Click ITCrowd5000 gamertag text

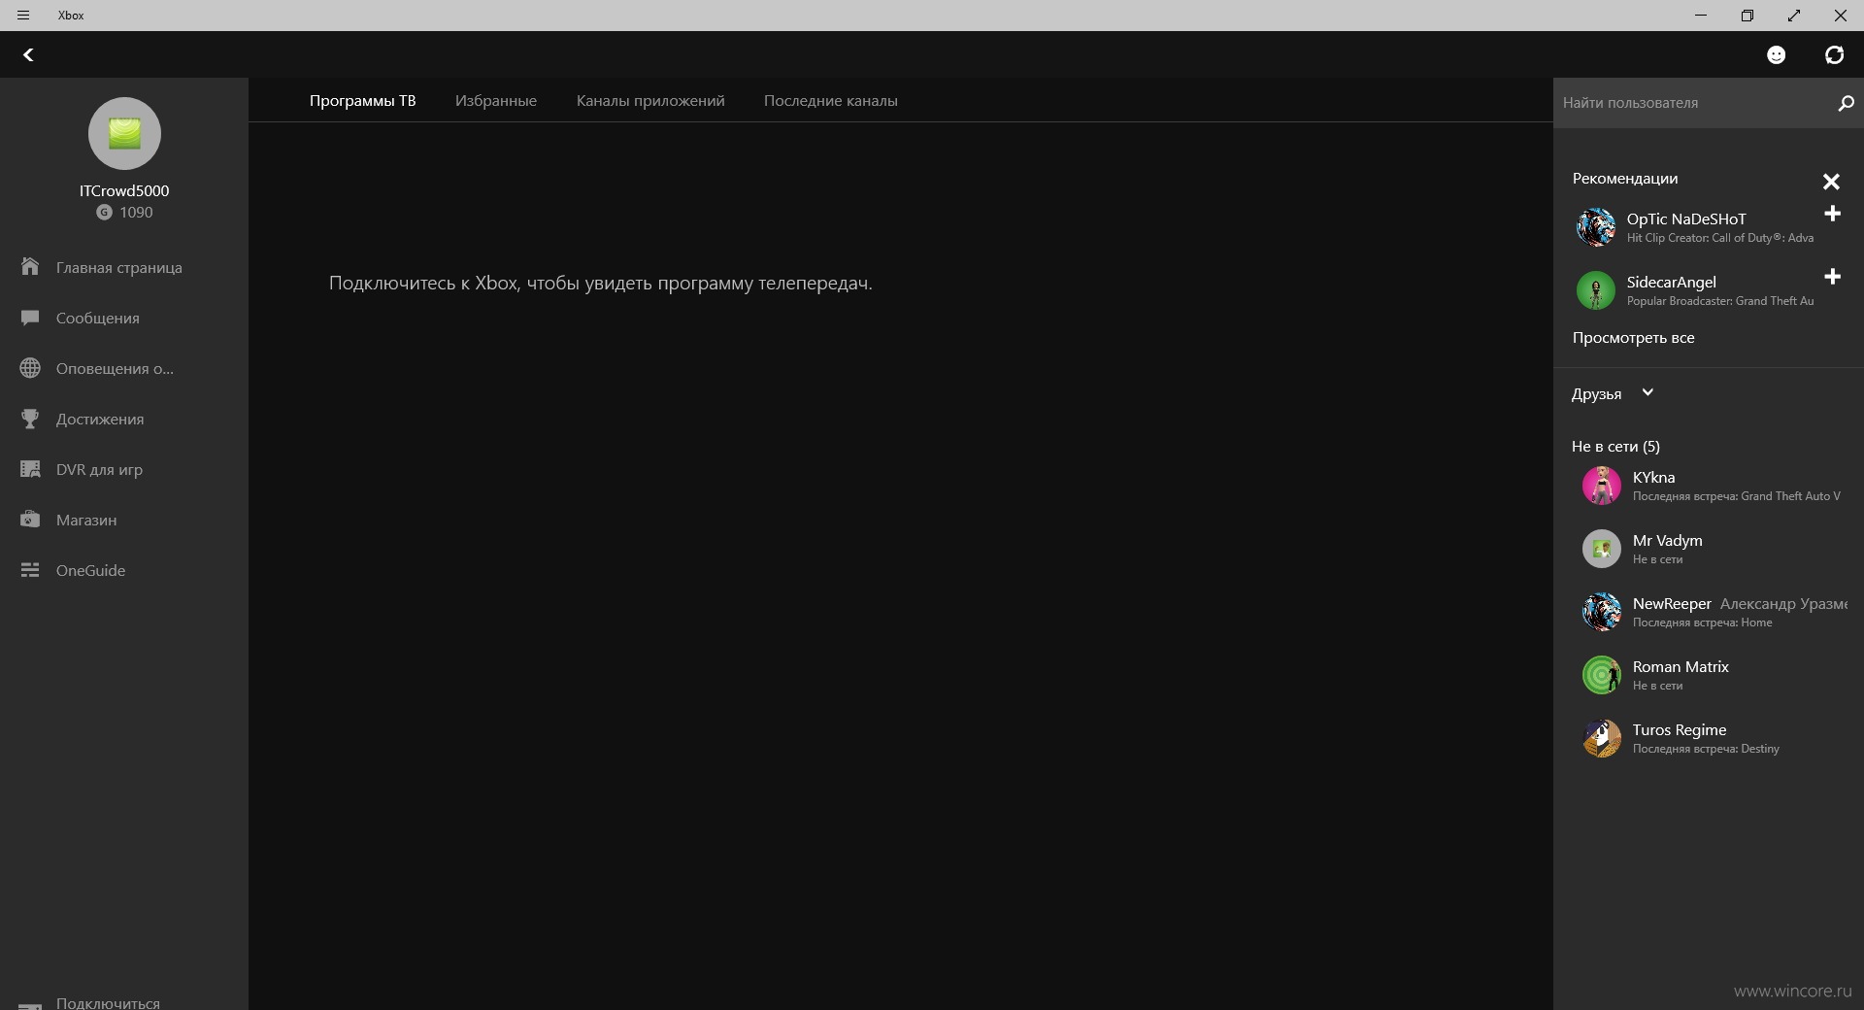click(124, 190)
